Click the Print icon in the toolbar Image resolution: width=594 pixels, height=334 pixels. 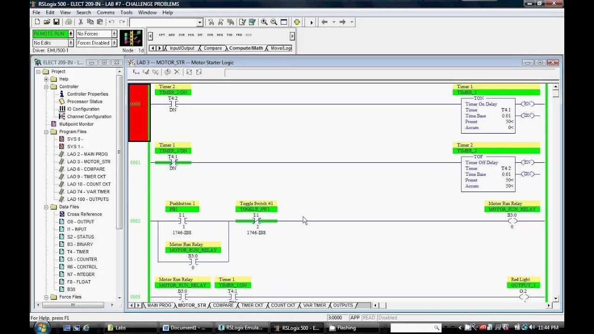(69, 22)
